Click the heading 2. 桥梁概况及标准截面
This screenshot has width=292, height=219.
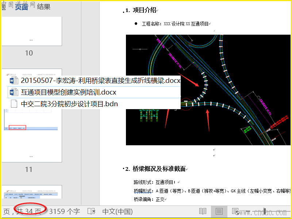pos(155,169)
